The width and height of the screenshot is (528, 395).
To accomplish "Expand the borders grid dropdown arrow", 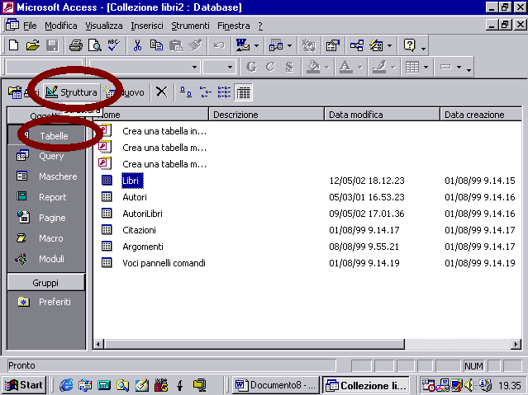I will click(426, 68).
